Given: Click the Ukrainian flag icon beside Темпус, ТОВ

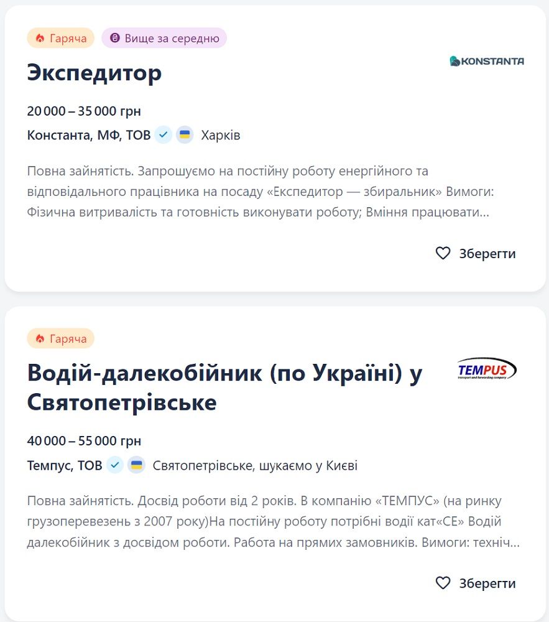Looking at the screenshot, I should coord(136,464).
